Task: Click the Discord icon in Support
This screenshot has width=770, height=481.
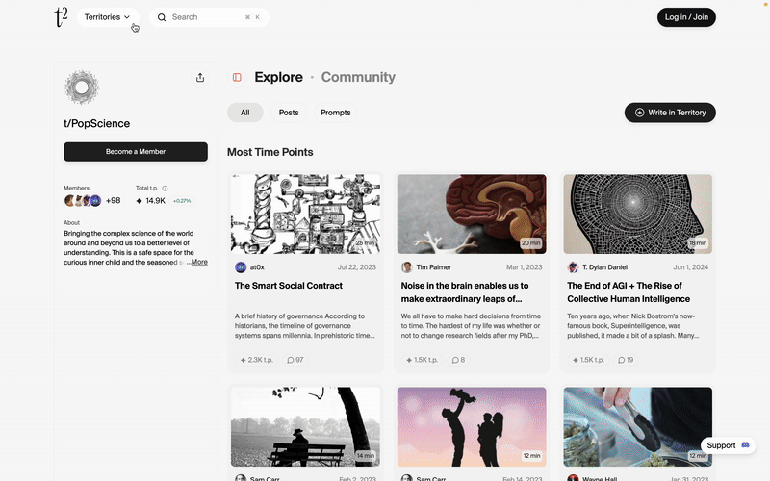Action: pyautogui.click(x=745, y=445)
